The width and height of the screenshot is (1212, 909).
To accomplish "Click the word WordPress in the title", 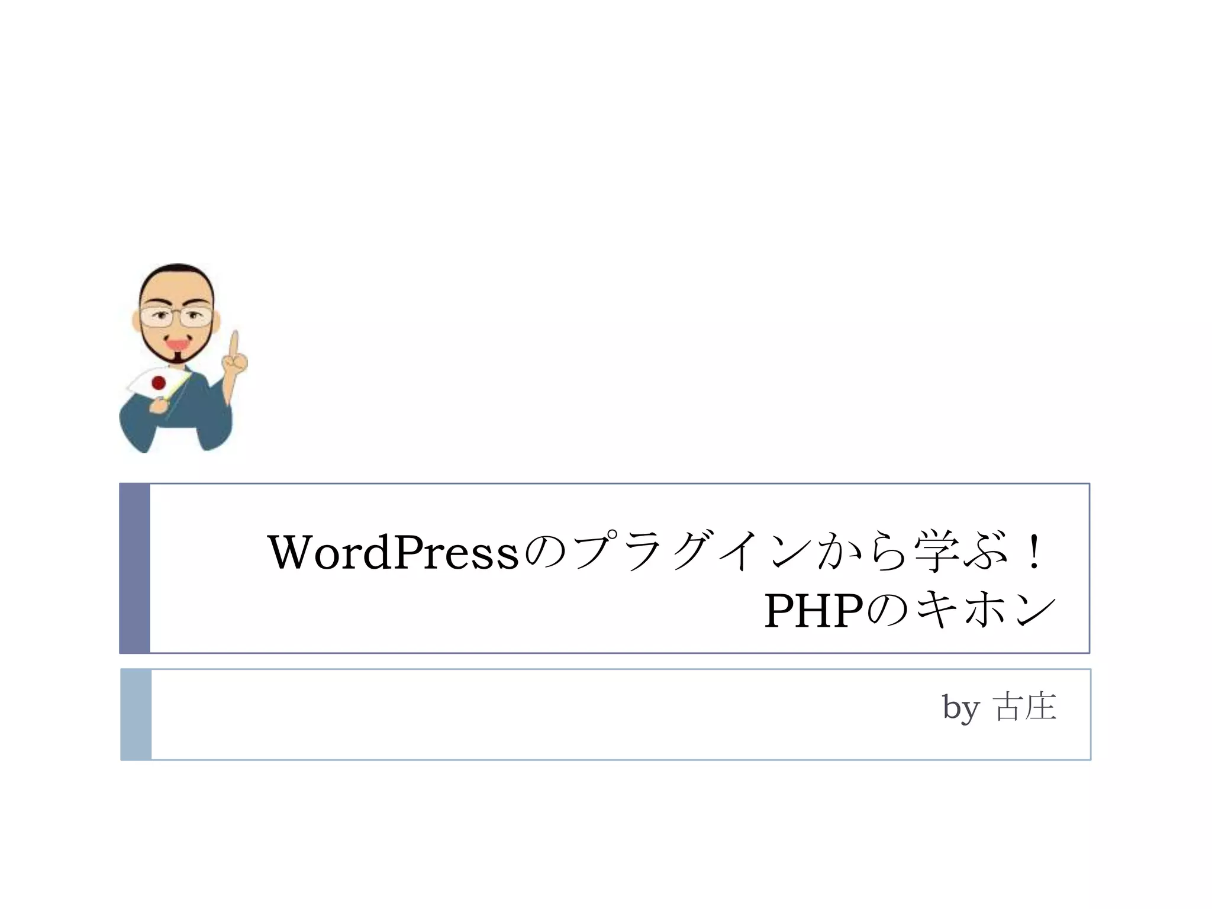I will (x=394, y=552).
